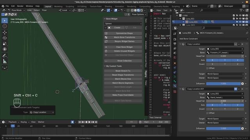Click Resync Widget Names button
250x140 pixels.
123,42
